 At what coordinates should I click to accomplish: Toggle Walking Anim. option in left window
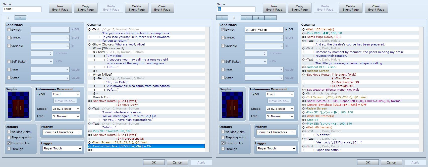[9, 132]
